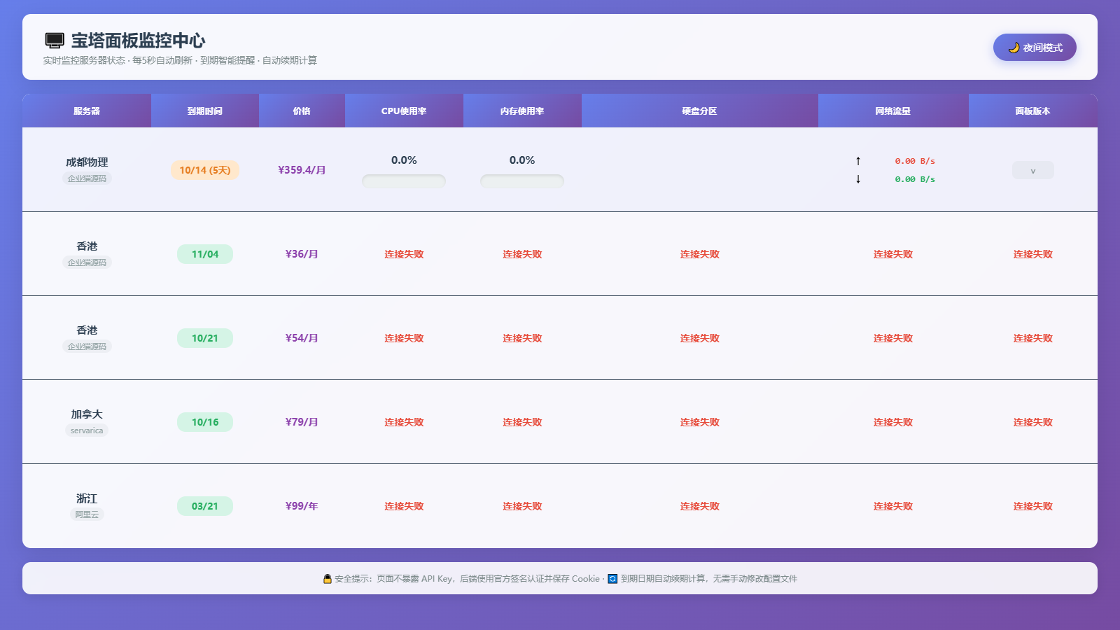
Task: Click the 硬盘分区 column header
Action: [x=699, y=111]
